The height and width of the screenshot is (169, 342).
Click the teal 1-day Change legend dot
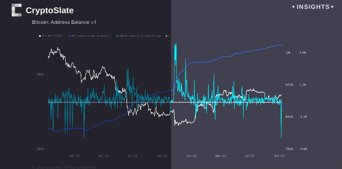click(x=117, y=36)
